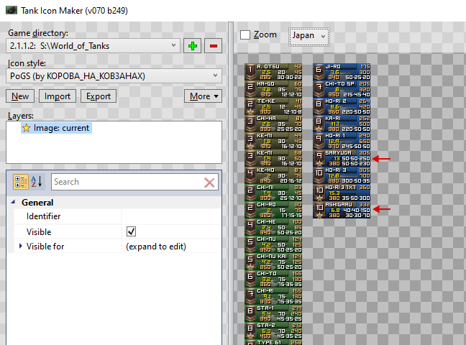Select categorized view icon in property grid
Screen dimensions: 466x345
tap(21, 182)
